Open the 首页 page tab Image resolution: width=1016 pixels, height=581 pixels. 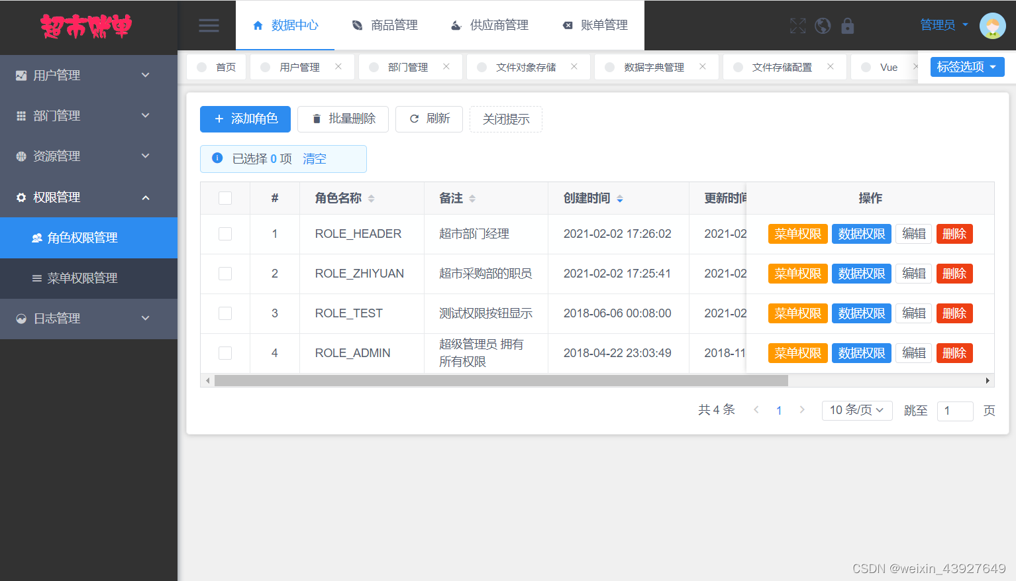tap(217, 67)
